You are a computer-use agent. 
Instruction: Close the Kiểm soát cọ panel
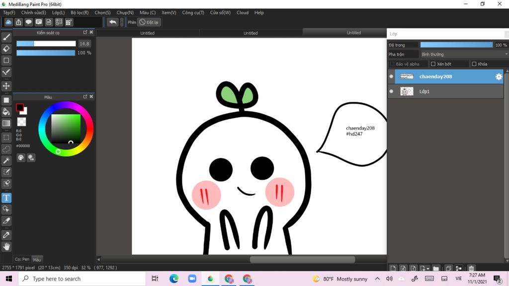pyautogui.click(x=91, y=32)
